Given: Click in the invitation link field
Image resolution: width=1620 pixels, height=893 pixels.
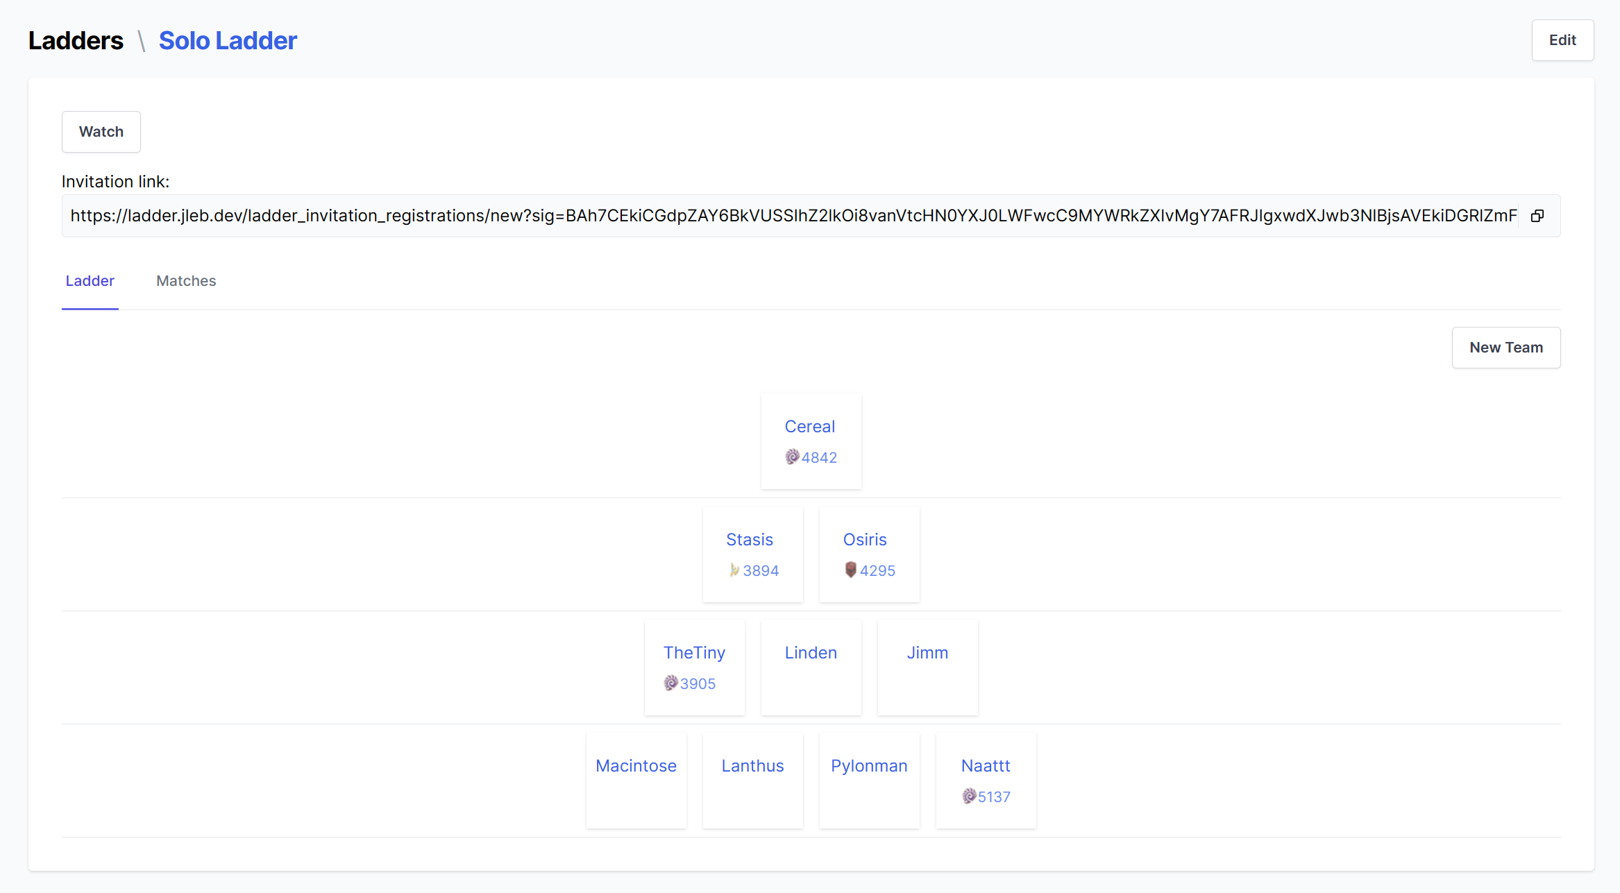Looking at the screenshot, I should [791, 216].
